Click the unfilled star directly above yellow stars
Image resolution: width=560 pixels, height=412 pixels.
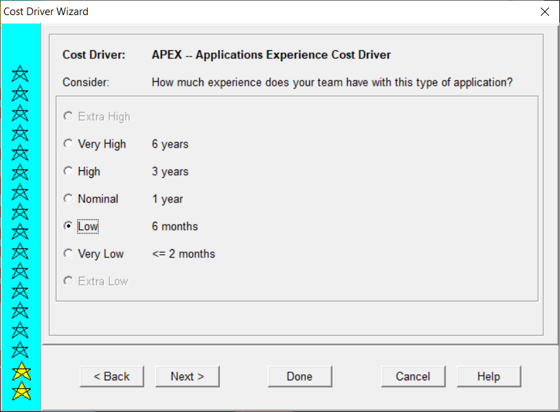(x=20, y=350)
